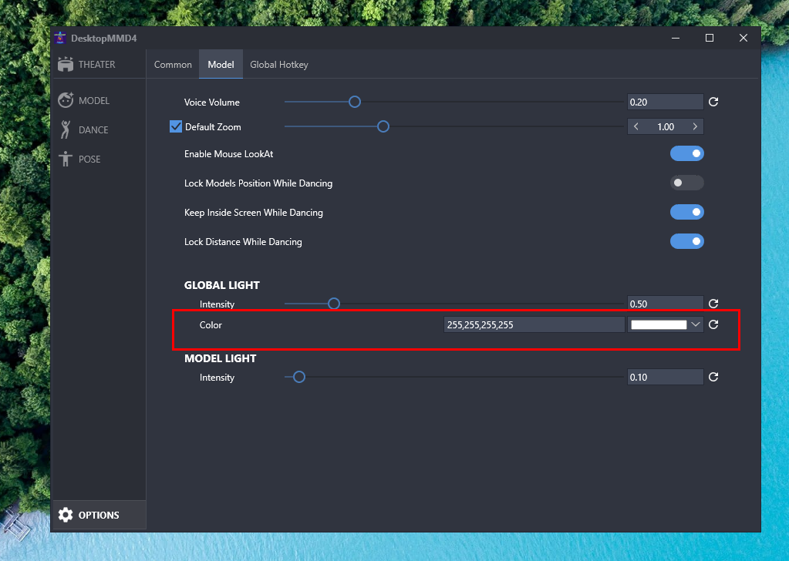This screenshot has height=561, width=789.
Task: Enable Lock Models Position While Dancing
Action: [x=686, y=183]
